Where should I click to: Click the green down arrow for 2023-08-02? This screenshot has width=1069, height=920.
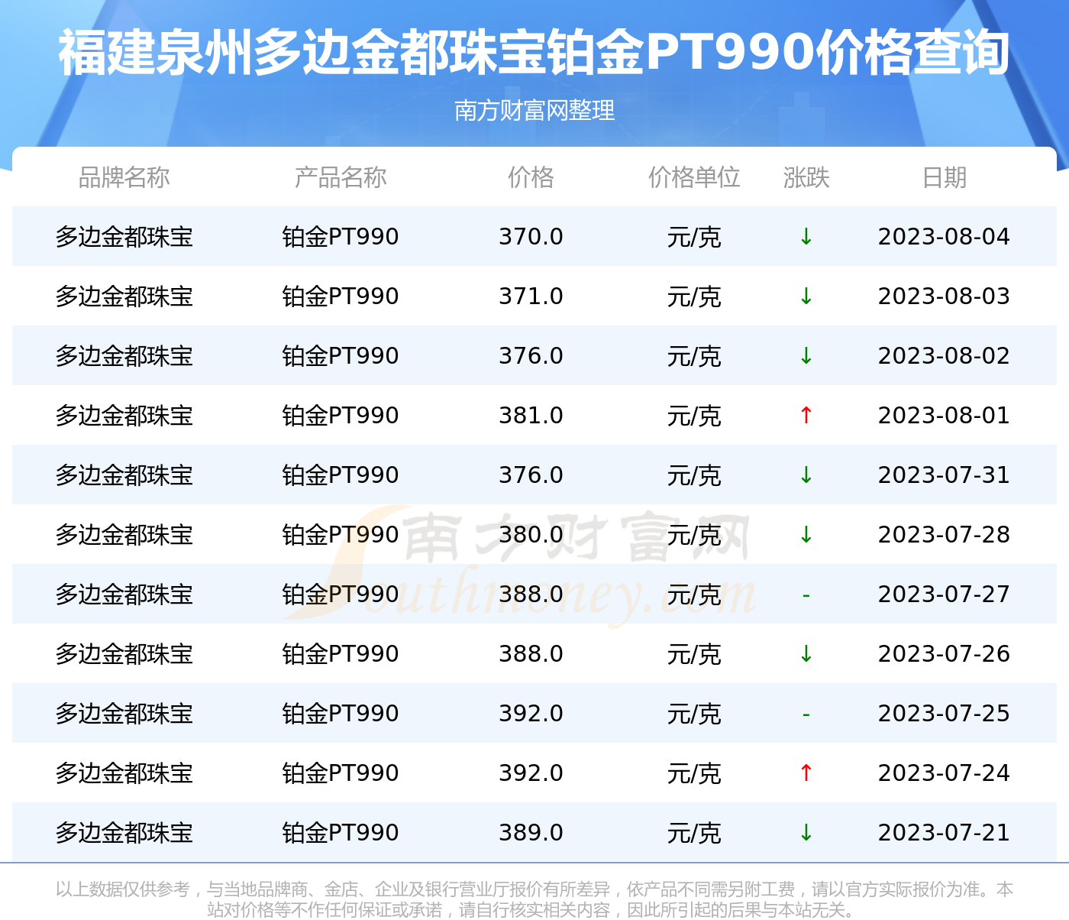click(x=806, y=356)
